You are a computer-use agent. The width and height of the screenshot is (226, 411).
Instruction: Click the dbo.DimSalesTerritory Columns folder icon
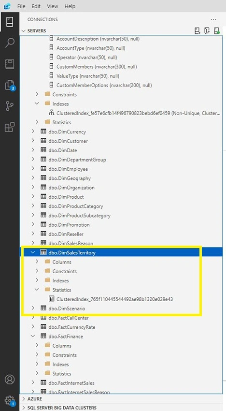coord(47,262)
